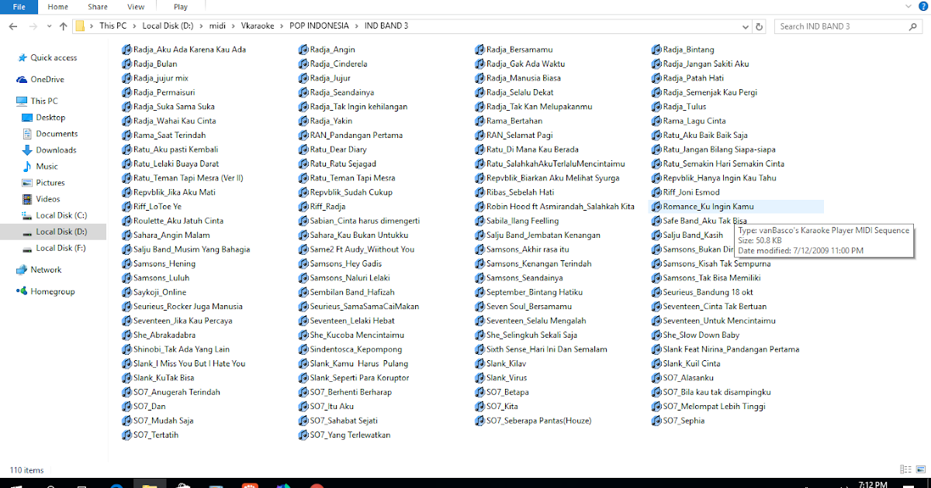
Task: Open the Videos folder in sidebar
Action: click(x=47, y=199)
